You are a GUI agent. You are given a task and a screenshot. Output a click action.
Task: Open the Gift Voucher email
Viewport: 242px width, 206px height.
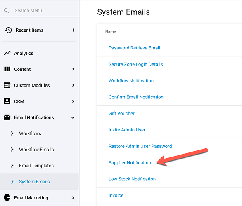click(x=121, y=113)
